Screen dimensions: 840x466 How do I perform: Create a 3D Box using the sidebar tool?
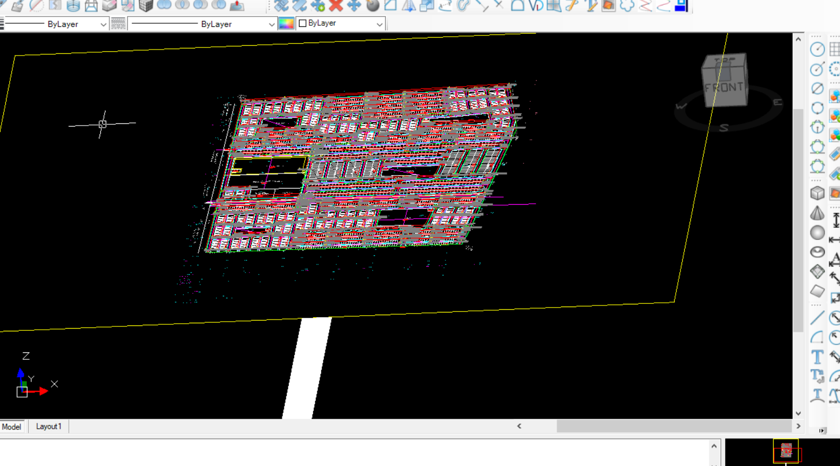pos(817,193)
